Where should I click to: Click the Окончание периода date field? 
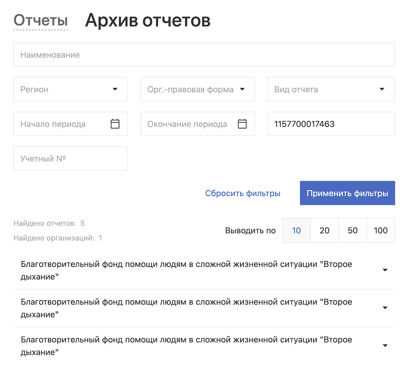coord(197,124)
